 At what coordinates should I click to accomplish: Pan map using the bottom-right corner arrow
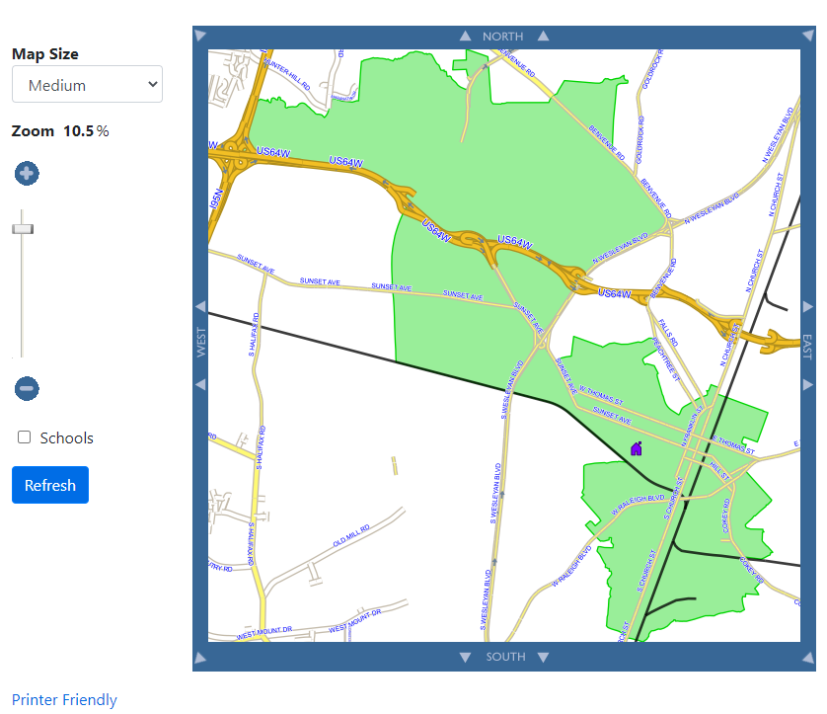coord(807,658)
